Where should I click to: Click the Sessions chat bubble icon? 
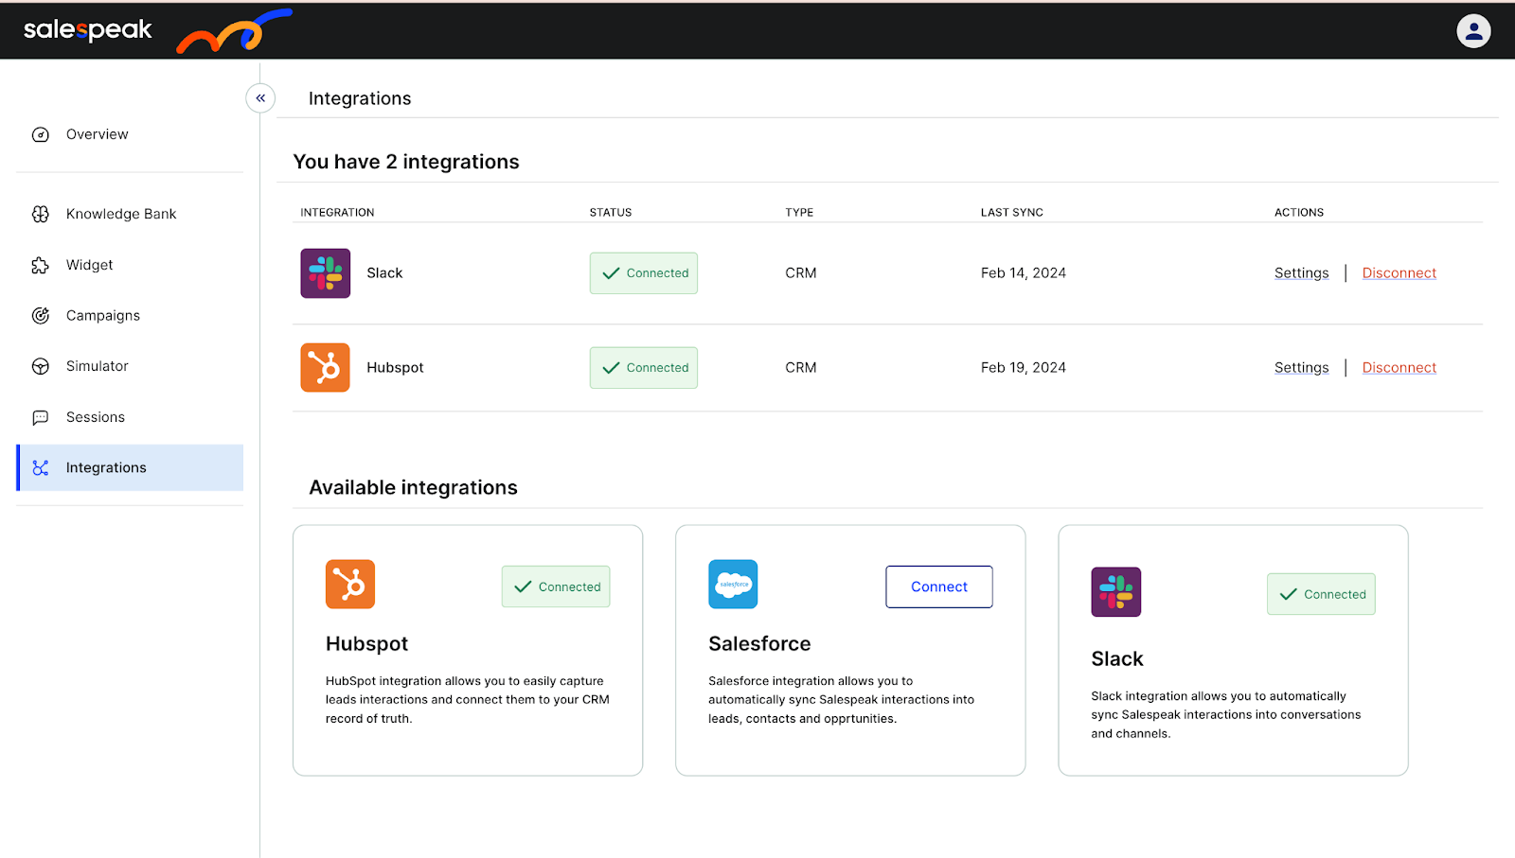41,417
